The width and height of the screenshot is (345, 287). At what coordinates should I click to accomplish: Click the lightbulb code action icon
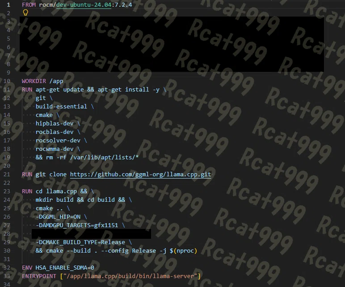point(25,13)
